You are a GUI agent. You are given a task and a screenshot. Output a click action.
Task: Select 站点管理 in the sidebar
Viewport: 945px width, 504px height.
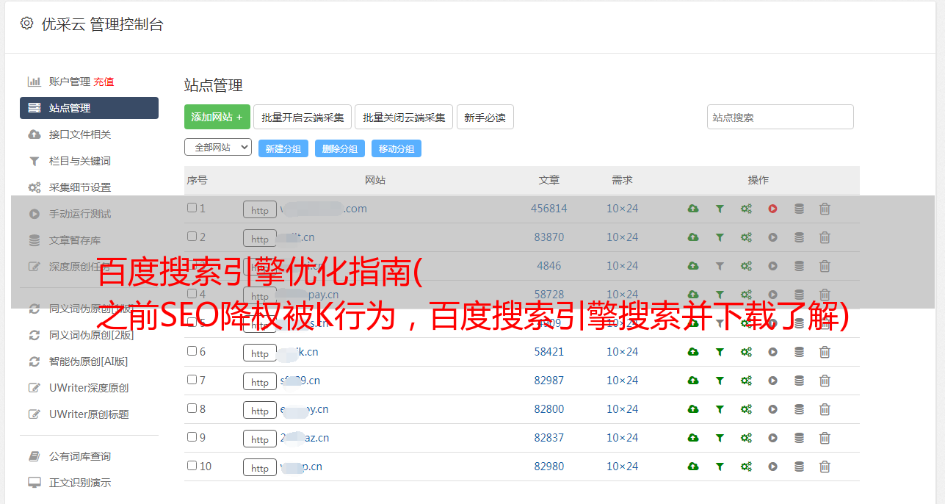click(x=89, y=108)
